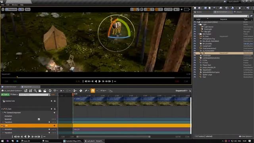Open the Filters dropdown in Sequencer

[14, 95]
